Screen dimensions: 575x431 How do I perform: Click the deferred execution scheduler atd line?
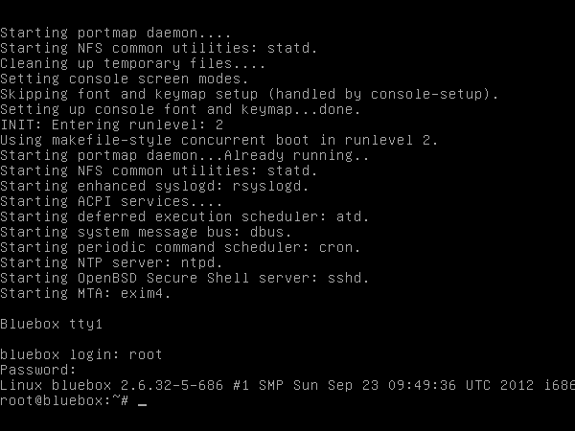click(184, 216)
